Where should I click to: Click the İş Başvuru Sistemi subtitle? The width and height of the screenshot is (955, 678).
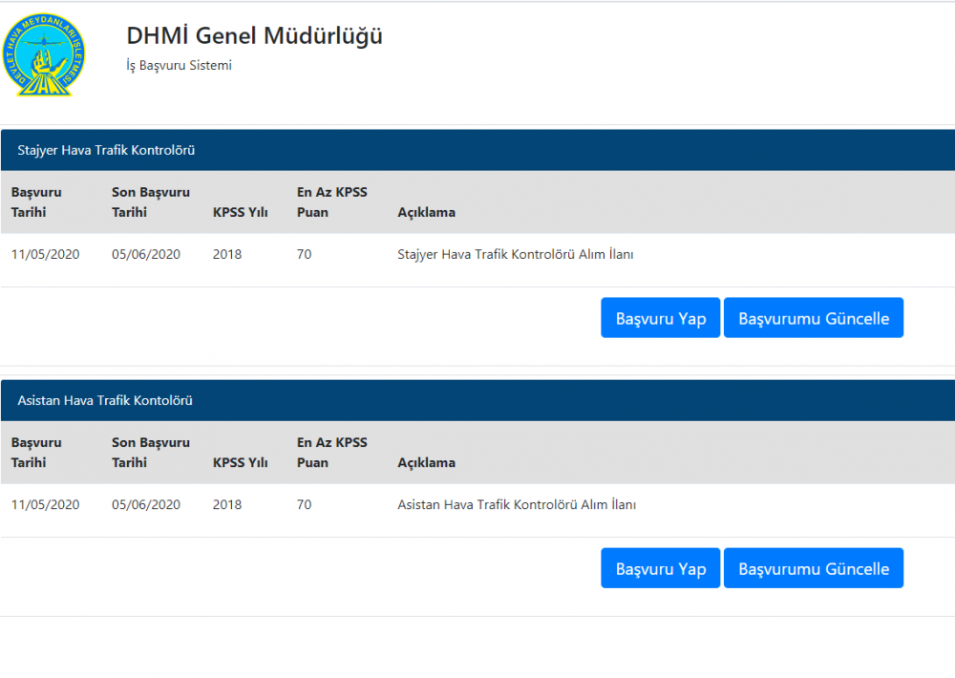(180, 65)
